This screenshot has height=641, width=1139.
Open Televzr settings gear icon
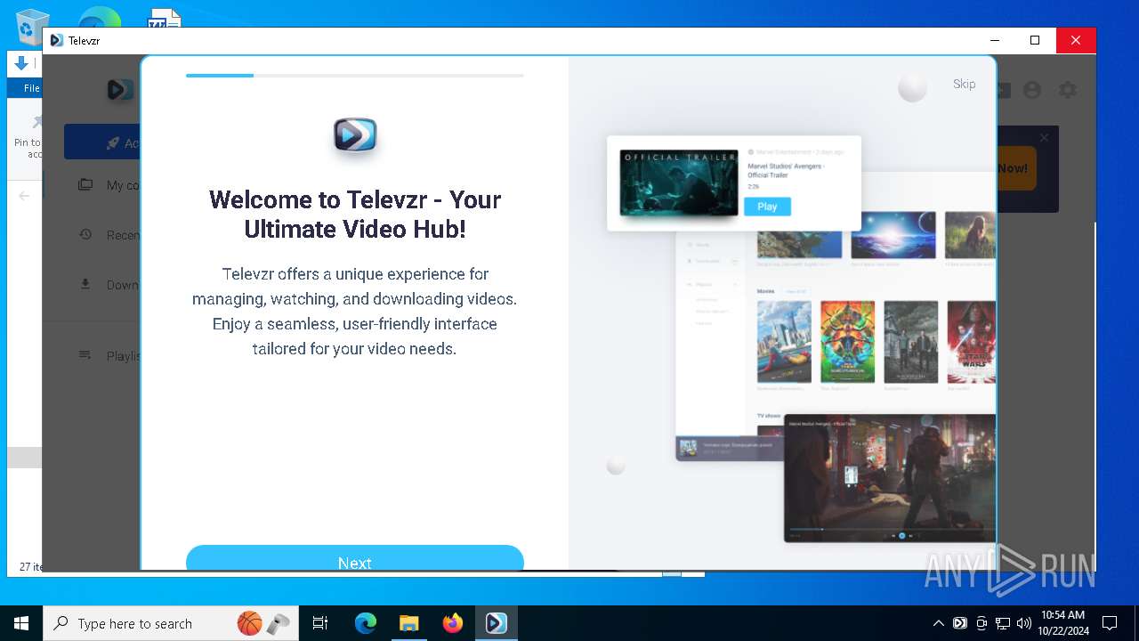[x=1068, y=90]
